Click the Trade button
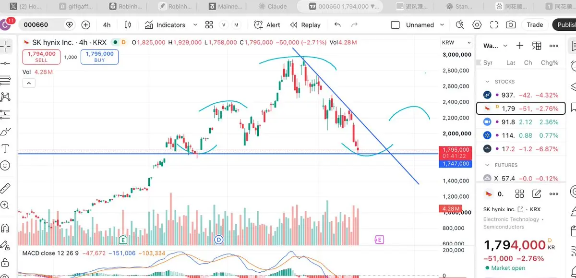 point(535,25)
